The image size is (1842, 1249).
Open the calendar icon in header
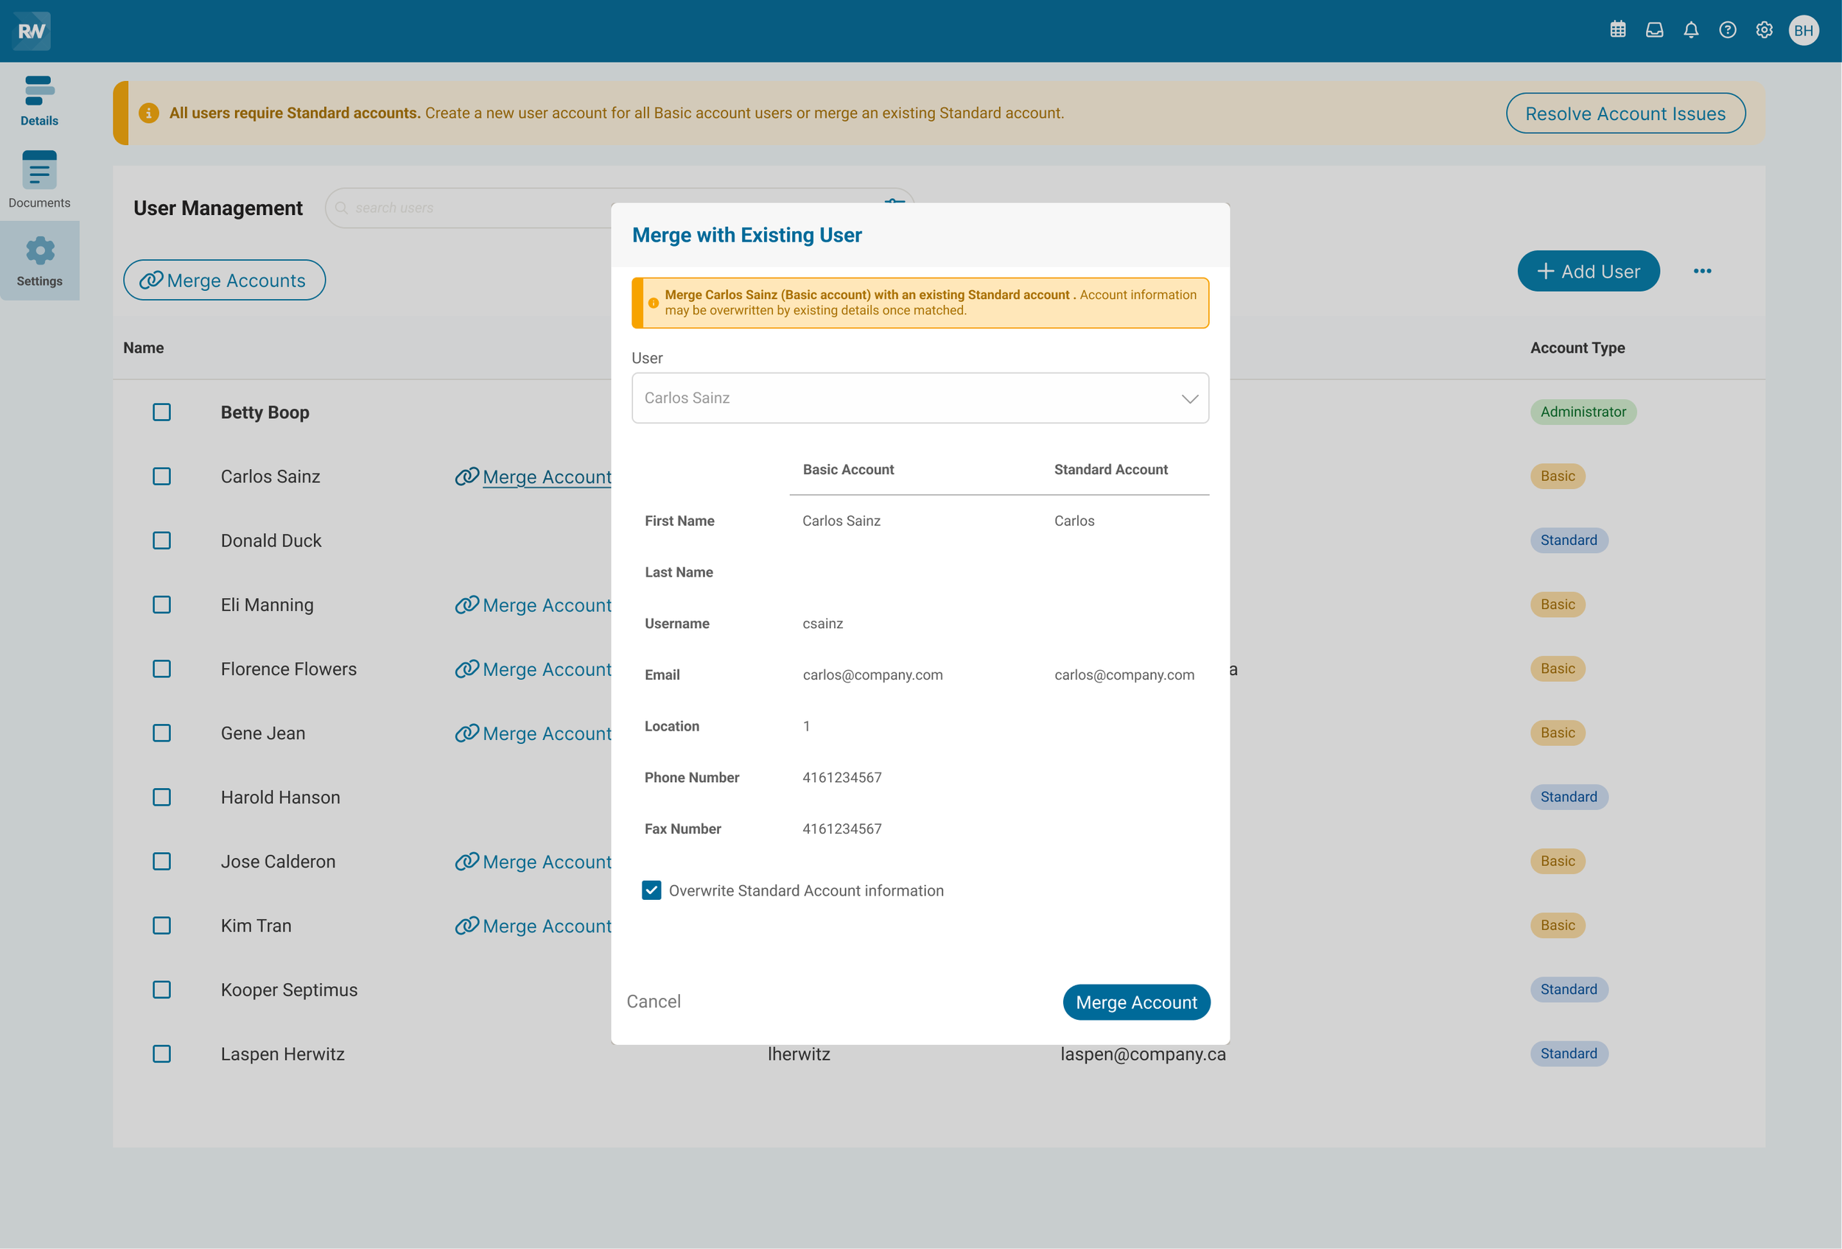[1618, 30]
